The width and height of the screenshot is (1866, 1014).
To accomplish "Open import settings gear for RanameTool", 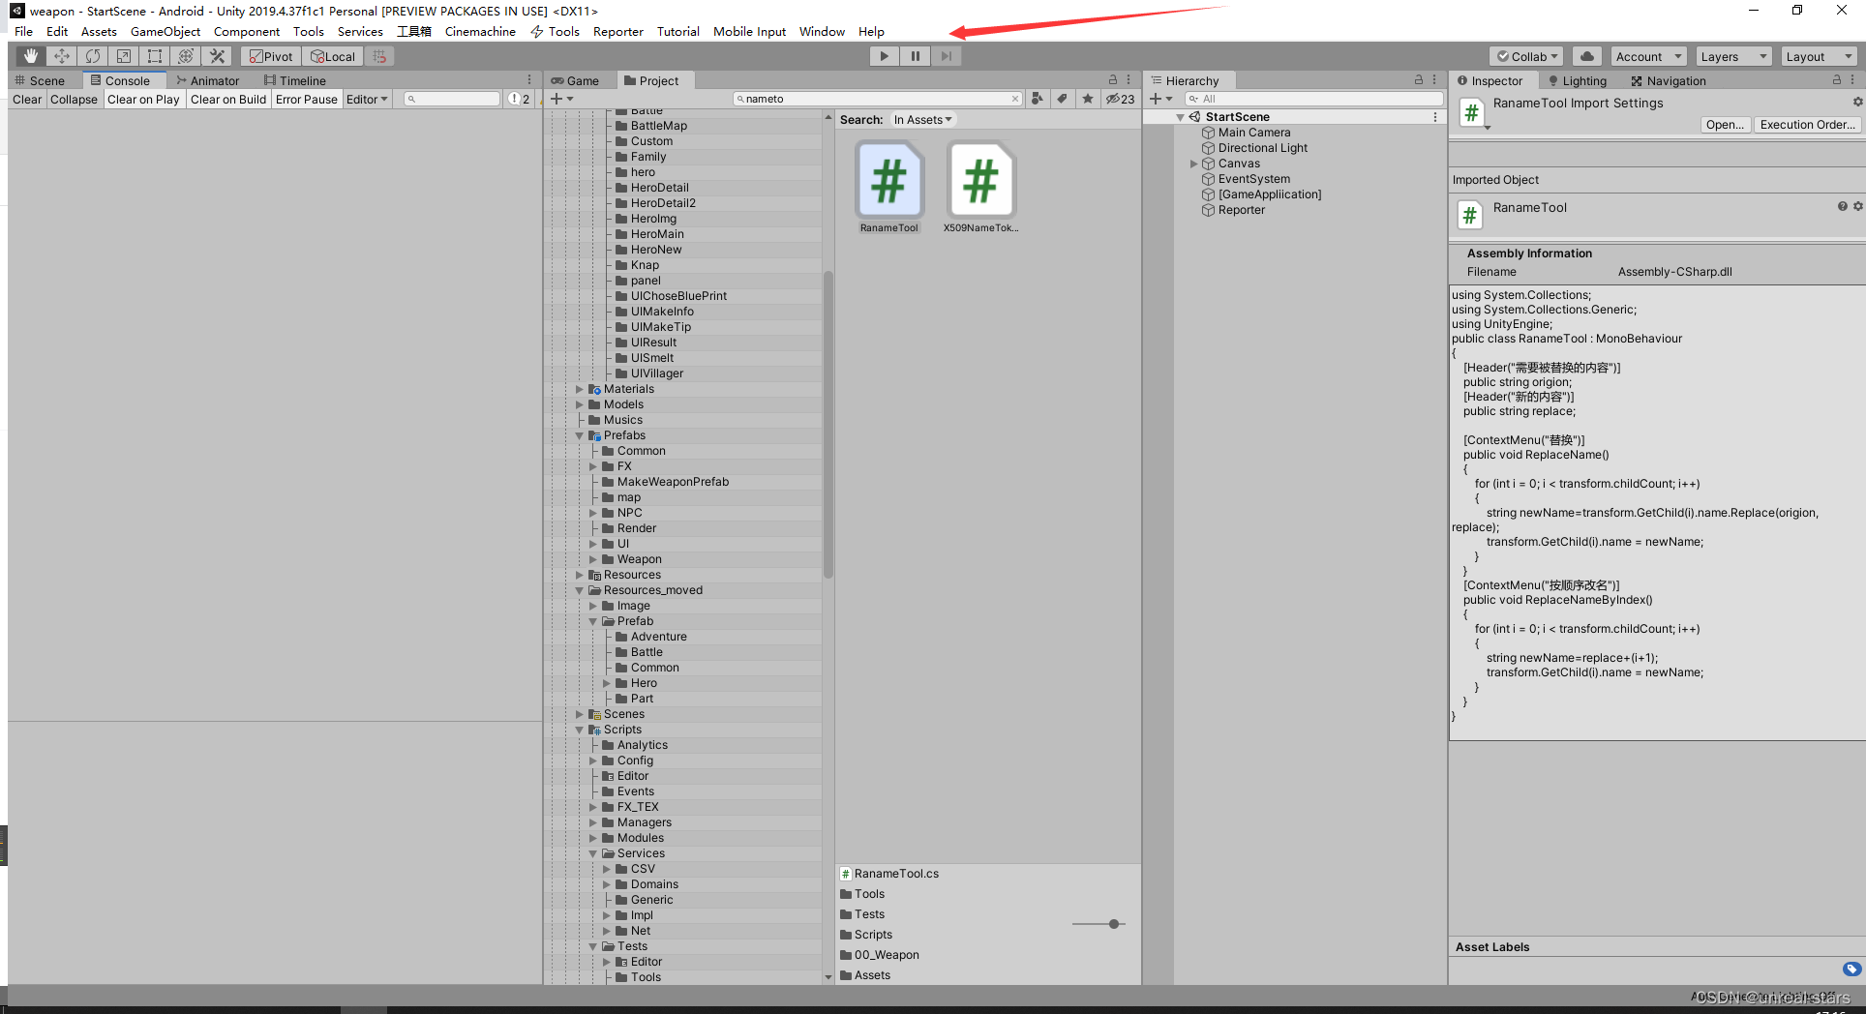I will point(1857,102).
